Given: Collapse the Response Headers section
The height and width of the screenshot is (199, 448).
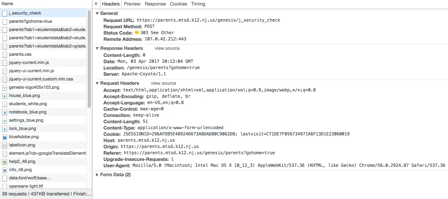Looking at the screenshot, I should pos(98,48).
